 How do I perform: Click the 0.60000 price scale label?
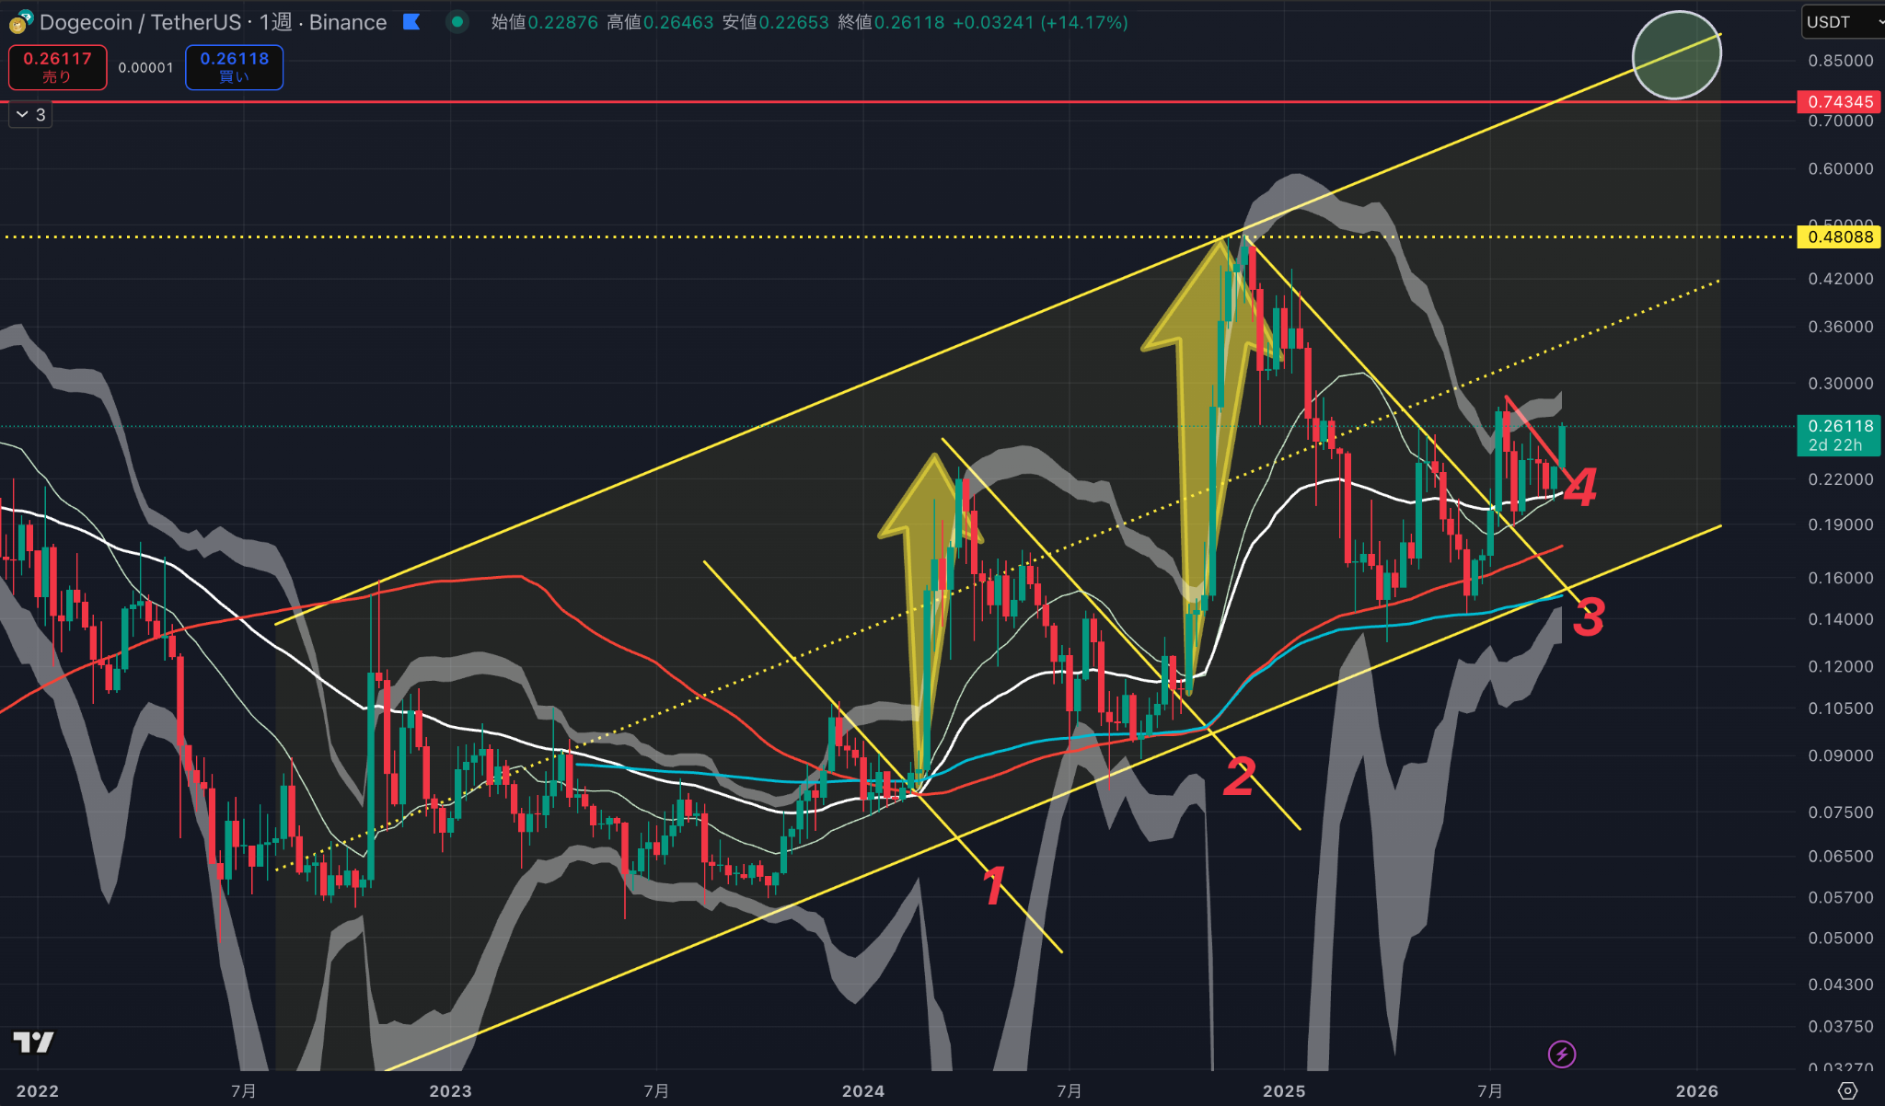[x=1840, y=168]
